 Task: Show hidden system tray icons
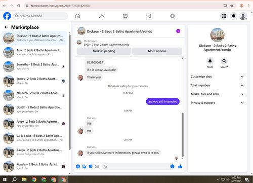[x=218, y=179]
